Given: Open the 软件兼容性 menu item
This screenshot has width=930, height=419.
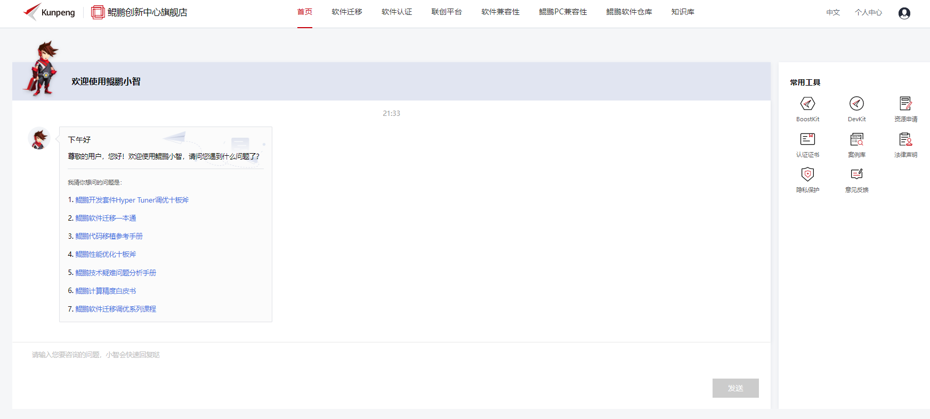Looking at the screenshot, I should 500,12.
